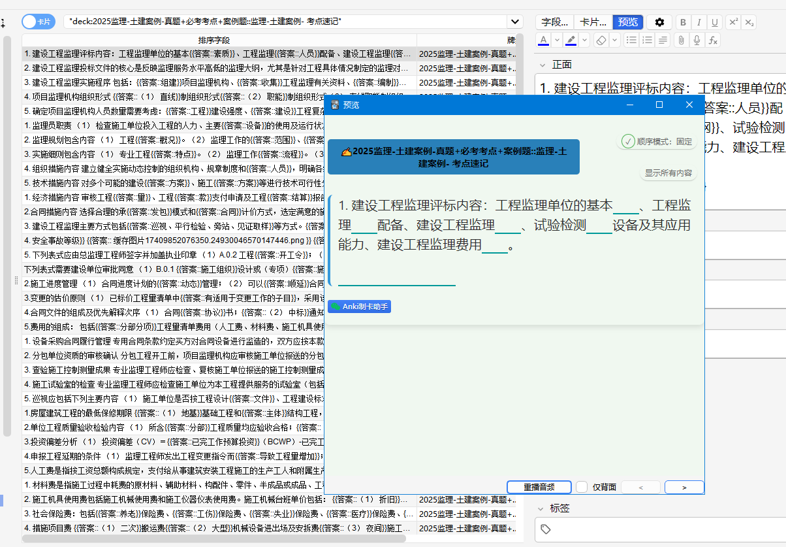Click the browser table horizontal scrollbar

tap(214, 539)
